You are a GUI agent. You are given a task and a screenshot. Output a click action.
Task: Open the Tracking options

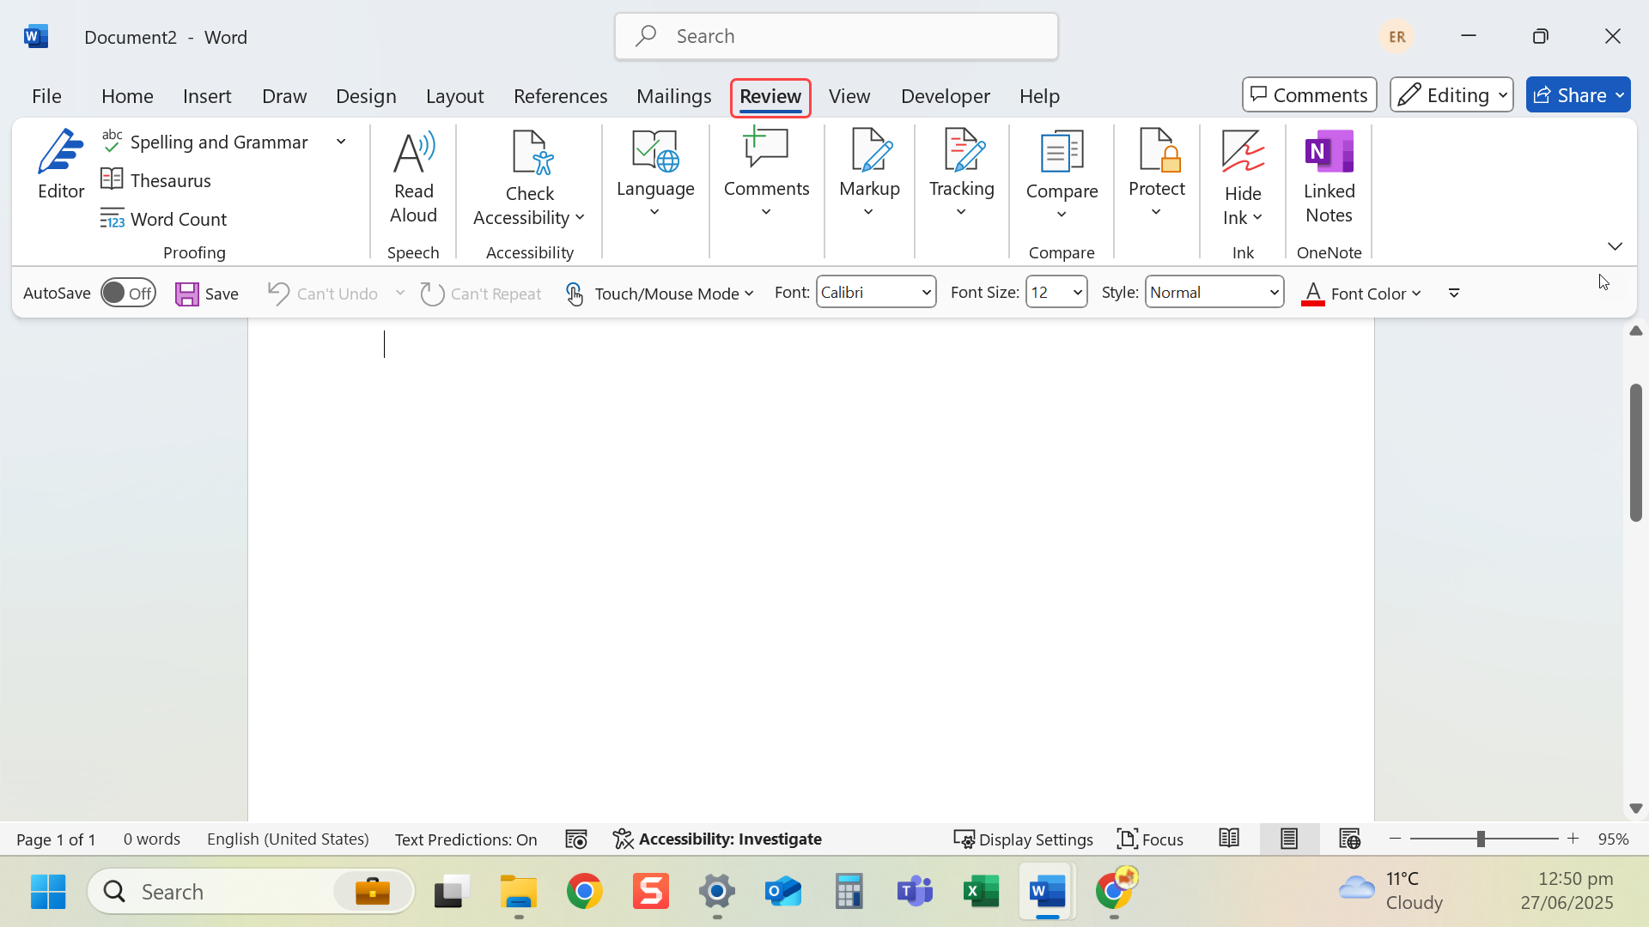962,174
